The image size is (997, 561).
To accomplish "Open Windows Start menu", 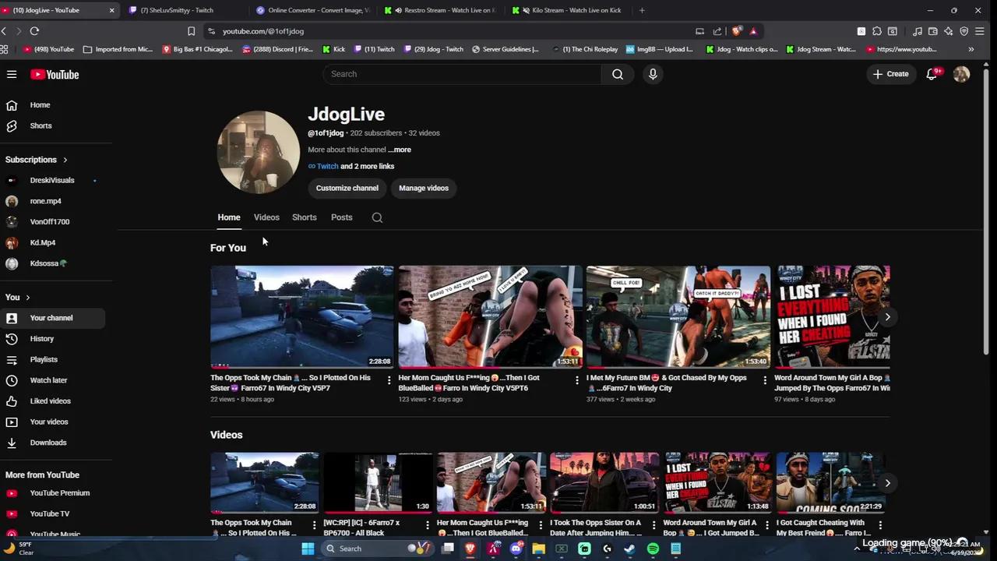I will pyautogui.click(x=308, y=549).
